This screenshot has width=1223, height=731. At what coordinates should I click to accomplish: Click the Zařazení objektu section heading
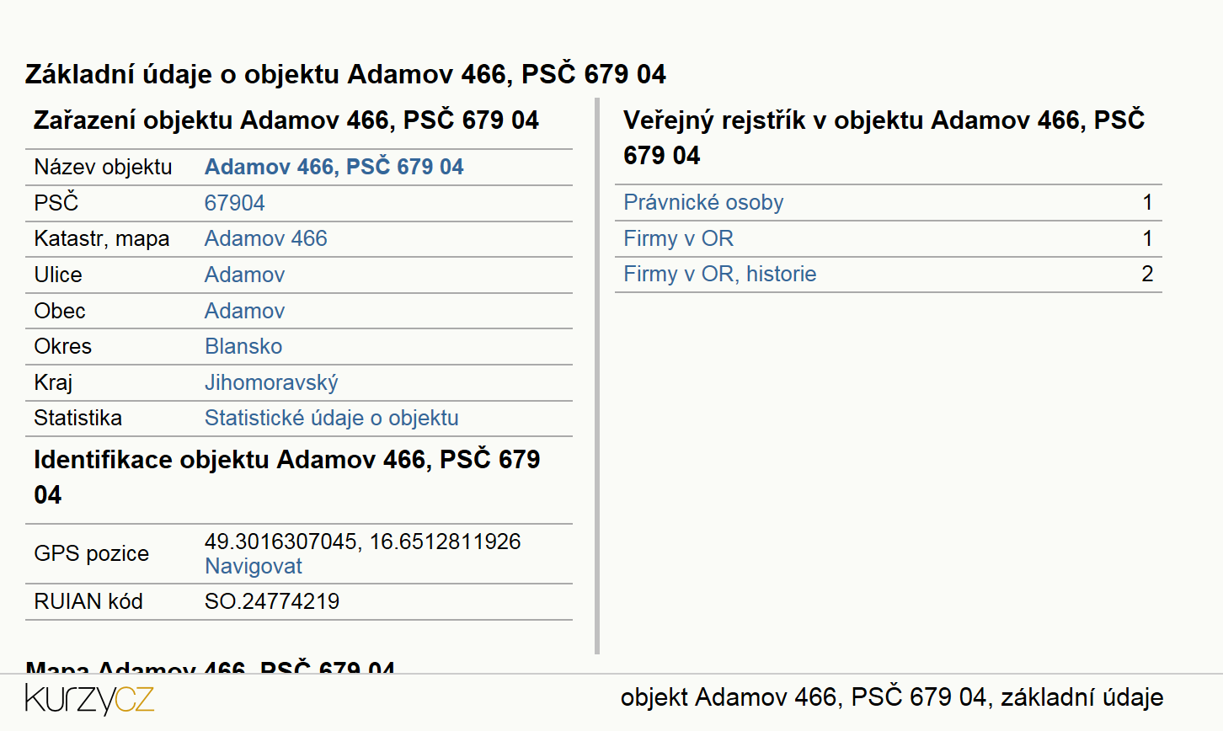click(286, 120)
